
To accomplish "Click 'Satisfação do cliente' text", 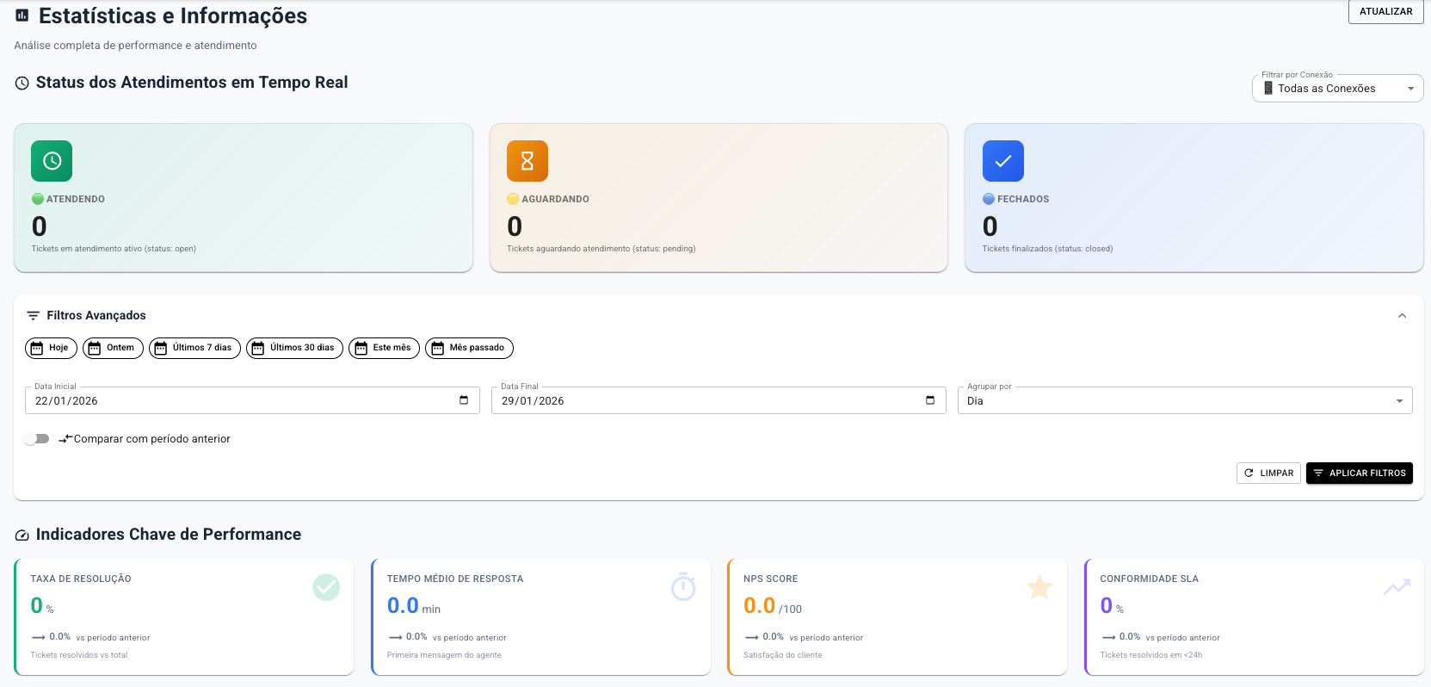I will 783,655.
